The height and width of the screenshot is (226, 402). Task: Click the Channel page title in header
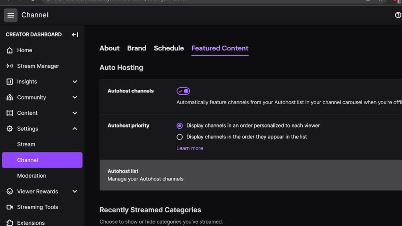click(35, 15)
